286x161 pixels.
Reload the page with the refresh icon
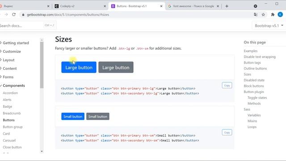click(x=14, y=15)
